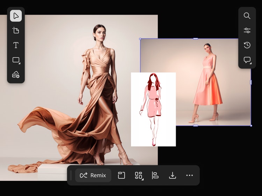Open the history clock icon
Viewport: 262px width, 196px height.
coord(247,45)
